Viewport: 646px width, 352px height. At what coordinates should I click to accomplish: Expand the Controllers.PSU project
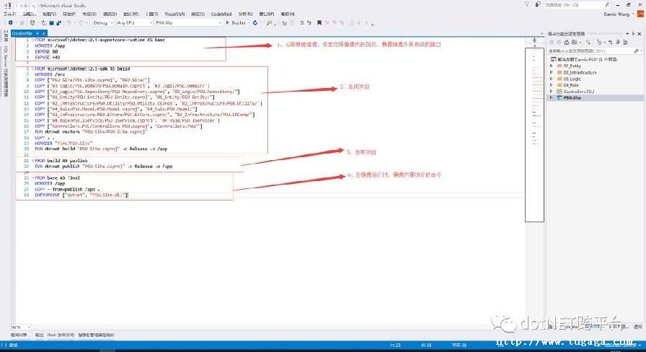tap(552, 92)
